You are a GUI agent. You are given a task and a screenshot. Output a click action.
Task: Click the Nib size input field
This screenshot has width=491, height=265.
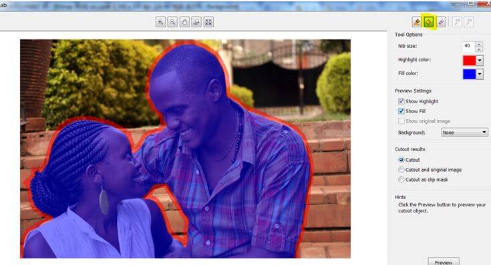click(x=469, y=46)
